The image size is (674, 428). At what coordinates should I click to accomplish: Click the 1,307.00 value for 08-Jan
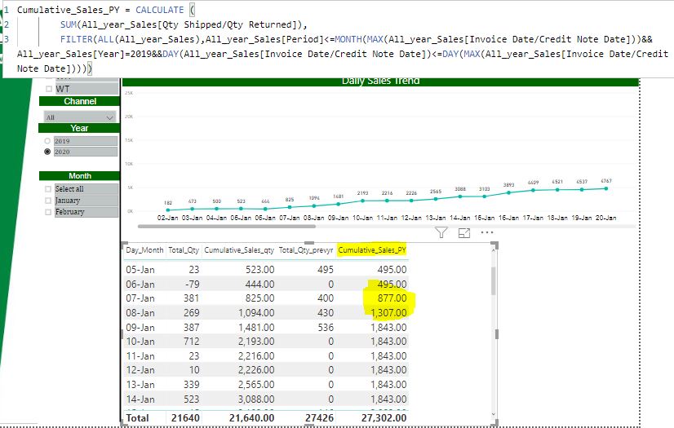388,312
